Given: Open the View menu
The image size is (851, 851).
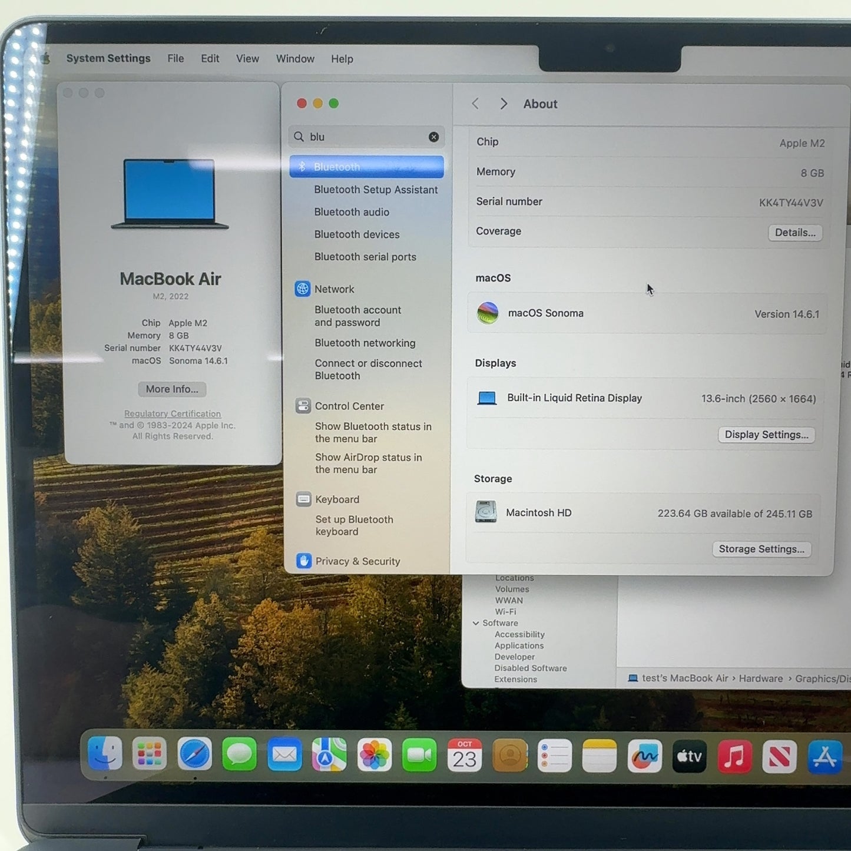Looking at the screenshot, I should point(247,59).
